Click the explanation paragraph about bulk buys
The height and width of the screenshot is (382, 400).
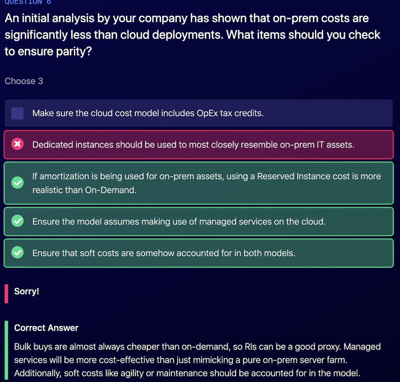(197, 347)
